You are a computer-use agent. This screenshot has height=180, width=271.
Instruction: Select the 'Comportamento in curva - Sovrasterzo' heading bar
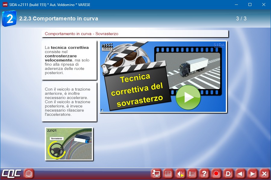(135, 34)
